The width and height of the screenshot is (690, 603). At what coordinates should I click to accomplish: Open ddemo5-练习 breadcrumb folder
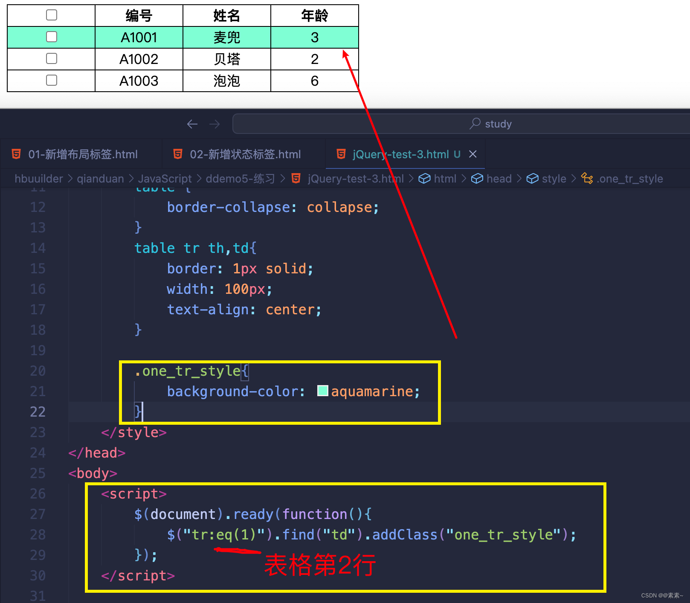coord(241,179)
